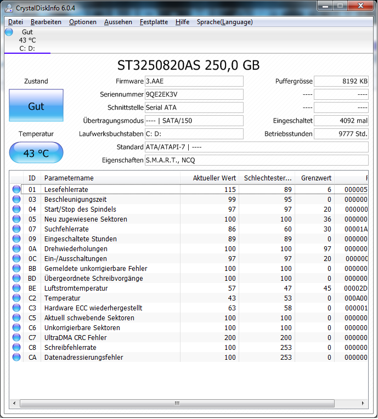Click the Firmware field showing 3.AAE
The image size is (378, 419).
(194, 81)
